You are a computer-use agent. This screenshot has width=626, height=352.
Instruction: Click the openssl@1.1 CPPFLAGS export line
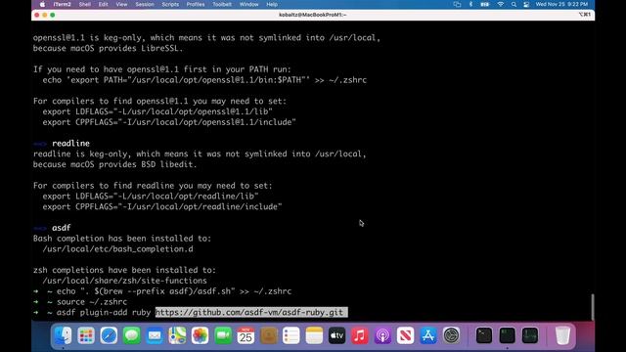[169, 122]
